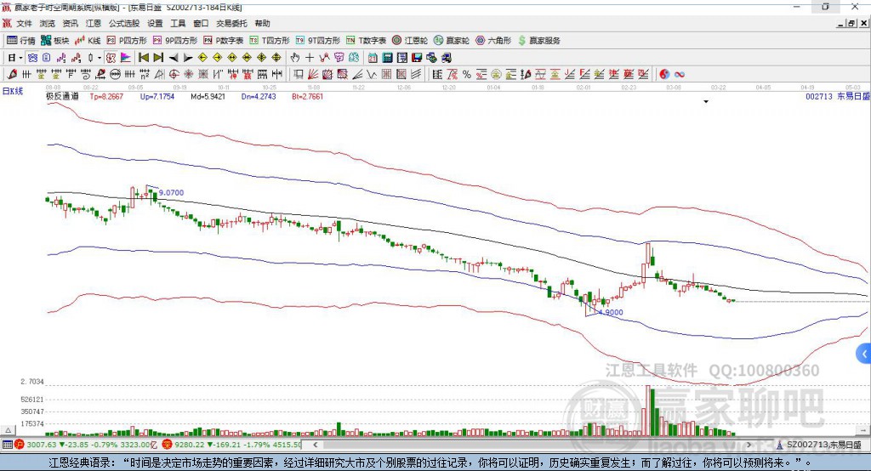Click the 002713 东易日盛 stock label

click(838, 97)
